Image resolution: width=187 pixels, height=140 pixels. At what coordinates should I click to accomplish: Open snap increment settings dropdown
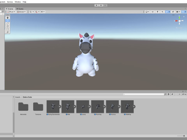pyautogui.click(x=43, y=12)
